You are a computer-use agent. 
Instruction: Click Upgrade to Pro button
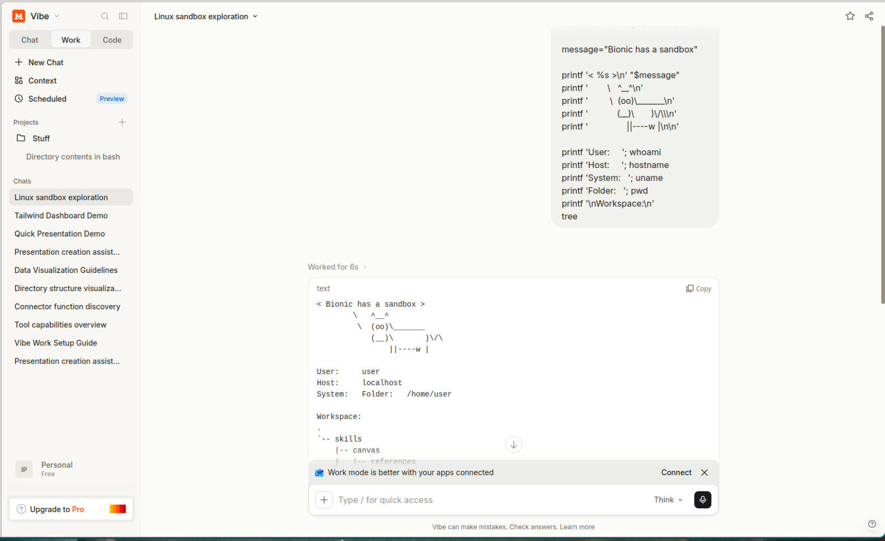pyautogui.click(x=71, y=510)
